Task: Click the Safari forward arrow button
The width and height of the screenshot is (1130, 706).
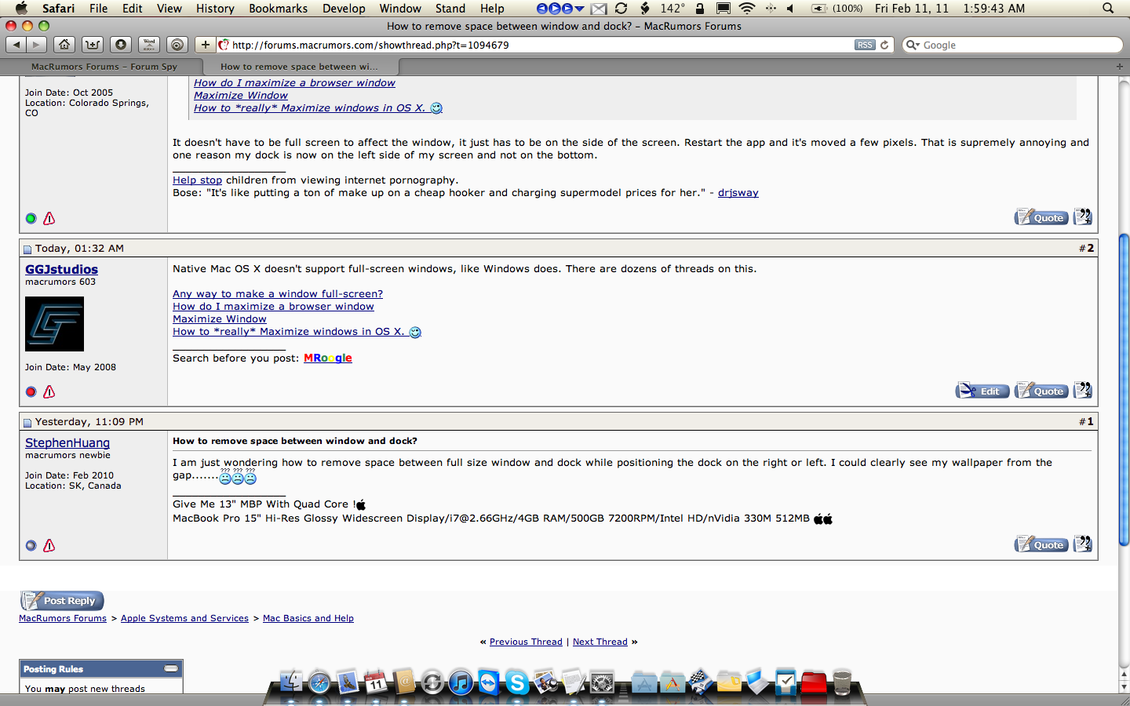Action: 36,45
